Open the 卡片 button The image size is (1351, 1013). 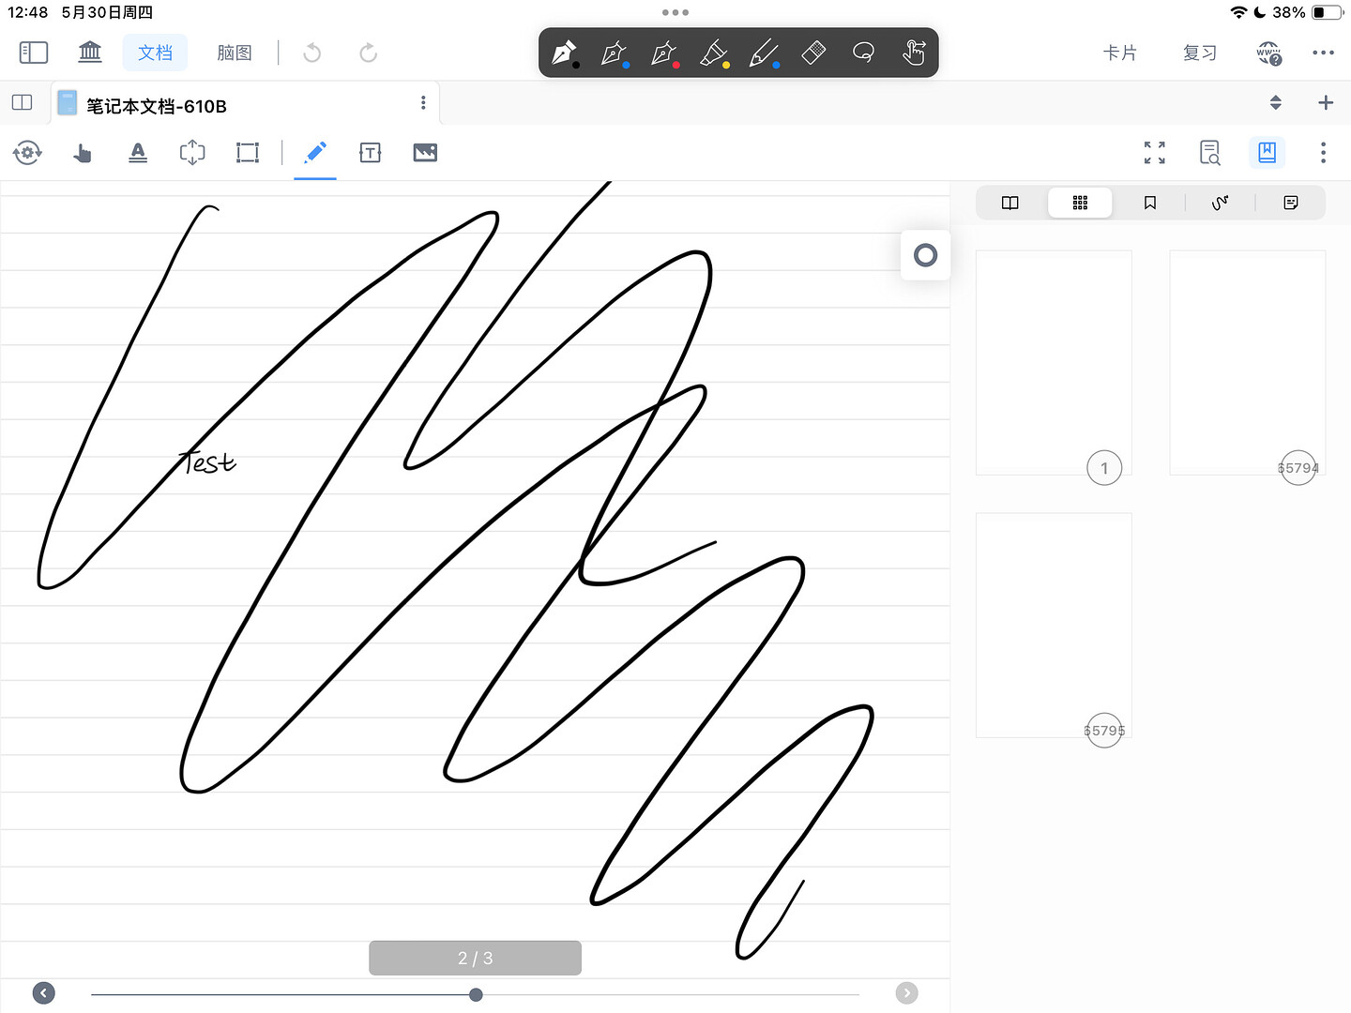tap(1119, 53)
